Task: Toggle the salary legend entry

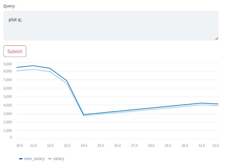Action: pos(56,159)
